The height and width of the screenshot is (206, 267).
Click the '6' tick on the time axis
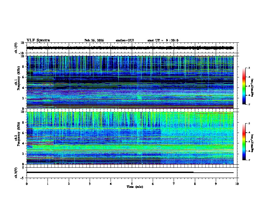pos(153,184)
